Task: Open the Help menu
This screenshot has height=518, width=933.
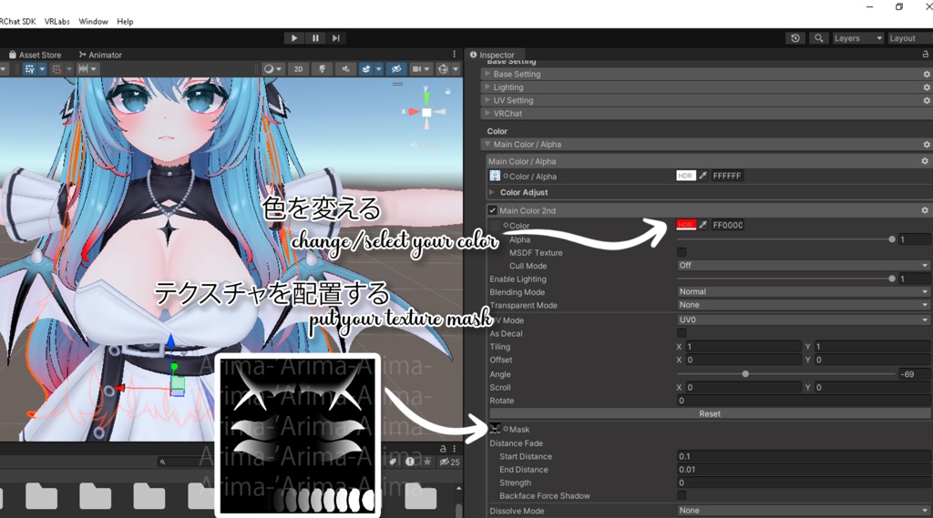Action: pyautogui.click(x=125, y=22)
